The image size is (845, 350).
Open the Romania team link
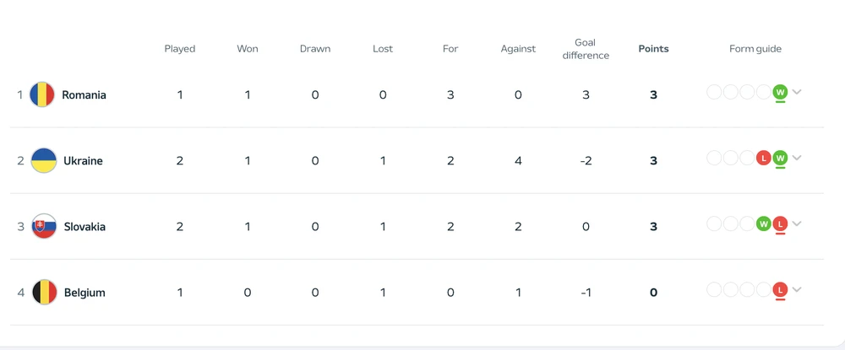[84, 95]
